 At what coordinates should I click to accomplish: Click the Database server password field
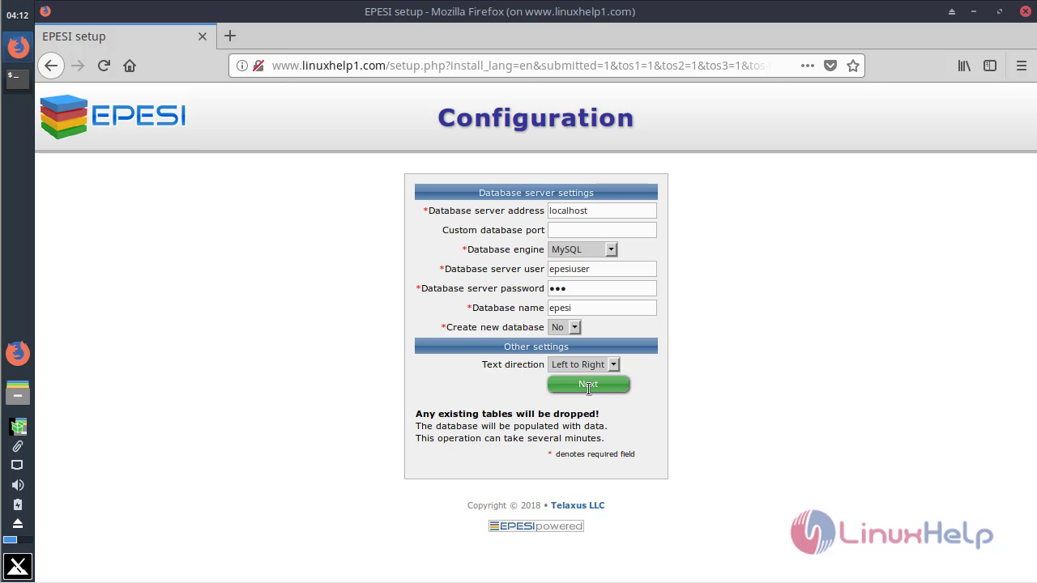click(602, 288)
